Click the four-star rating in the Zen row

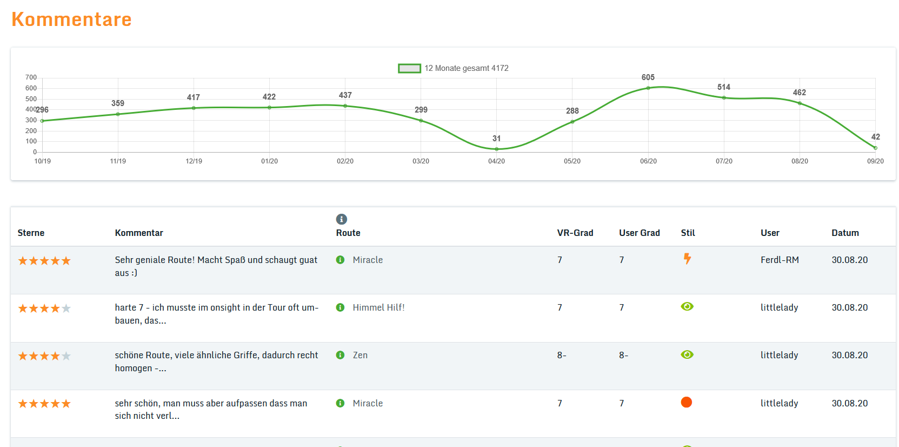[44, 356]
